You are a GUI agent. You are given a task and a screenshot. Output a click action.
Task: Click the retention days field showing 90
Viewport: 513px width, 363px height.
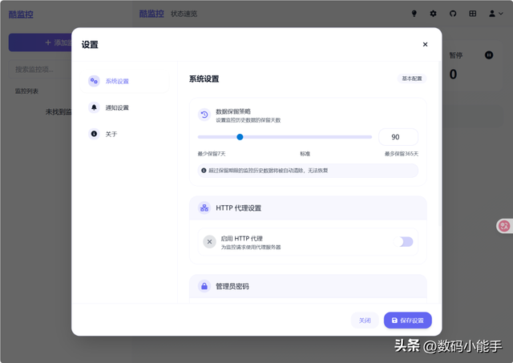398,137
